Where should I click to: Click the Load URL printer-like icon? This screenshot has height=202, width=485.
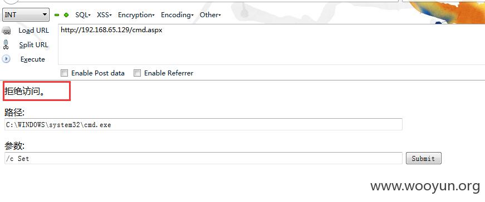pyautogui.click(x=6, y=31)
